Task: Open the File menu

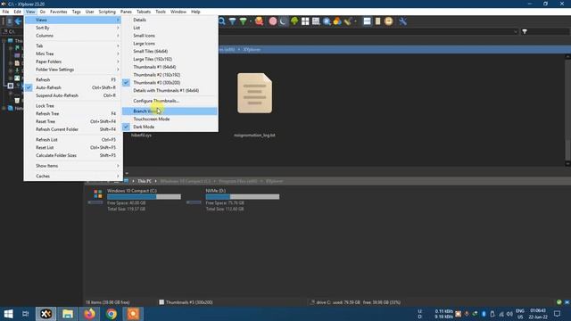Action: click(5, 12)
